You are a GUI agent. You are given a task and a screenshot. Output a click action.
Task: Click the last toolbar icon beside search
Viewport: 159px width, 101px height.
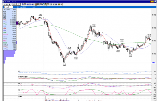click(62, 4)
